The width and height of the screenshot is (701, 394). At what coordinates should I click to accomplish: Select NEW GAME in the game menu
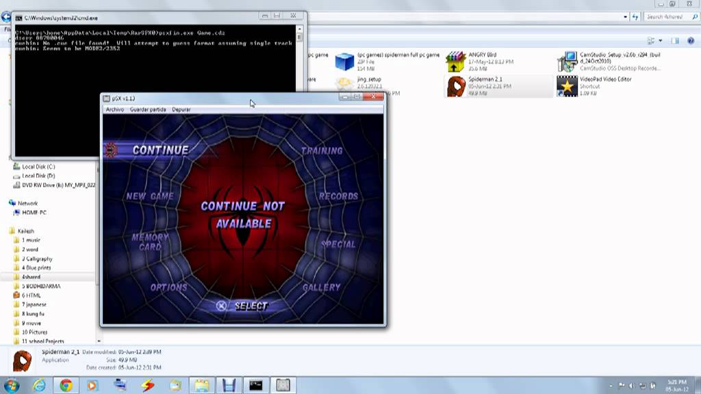[150, 196]
